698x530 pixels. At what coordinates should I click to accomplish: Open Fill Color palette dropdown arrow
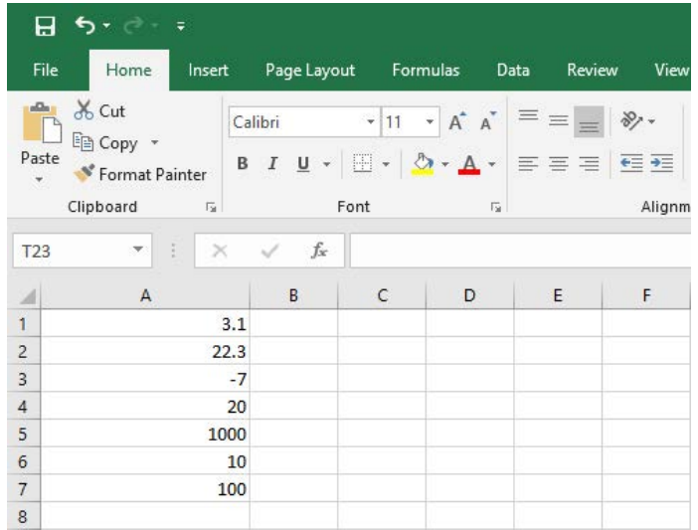click(444, 164)
